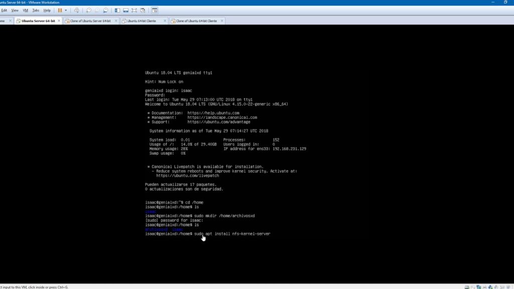Close the Clone of Ubuntu 64-bit Cliente tab
514x289 pixels.
tap(222, 21)
